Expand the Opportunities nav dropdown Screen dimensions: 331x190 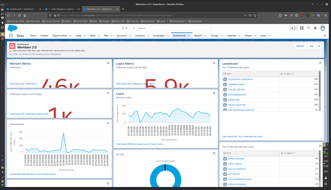point(70,36)
